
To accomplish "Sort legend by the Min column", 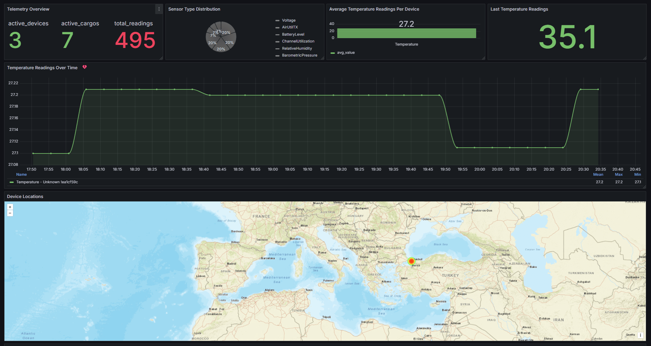I will click(637, 175).
